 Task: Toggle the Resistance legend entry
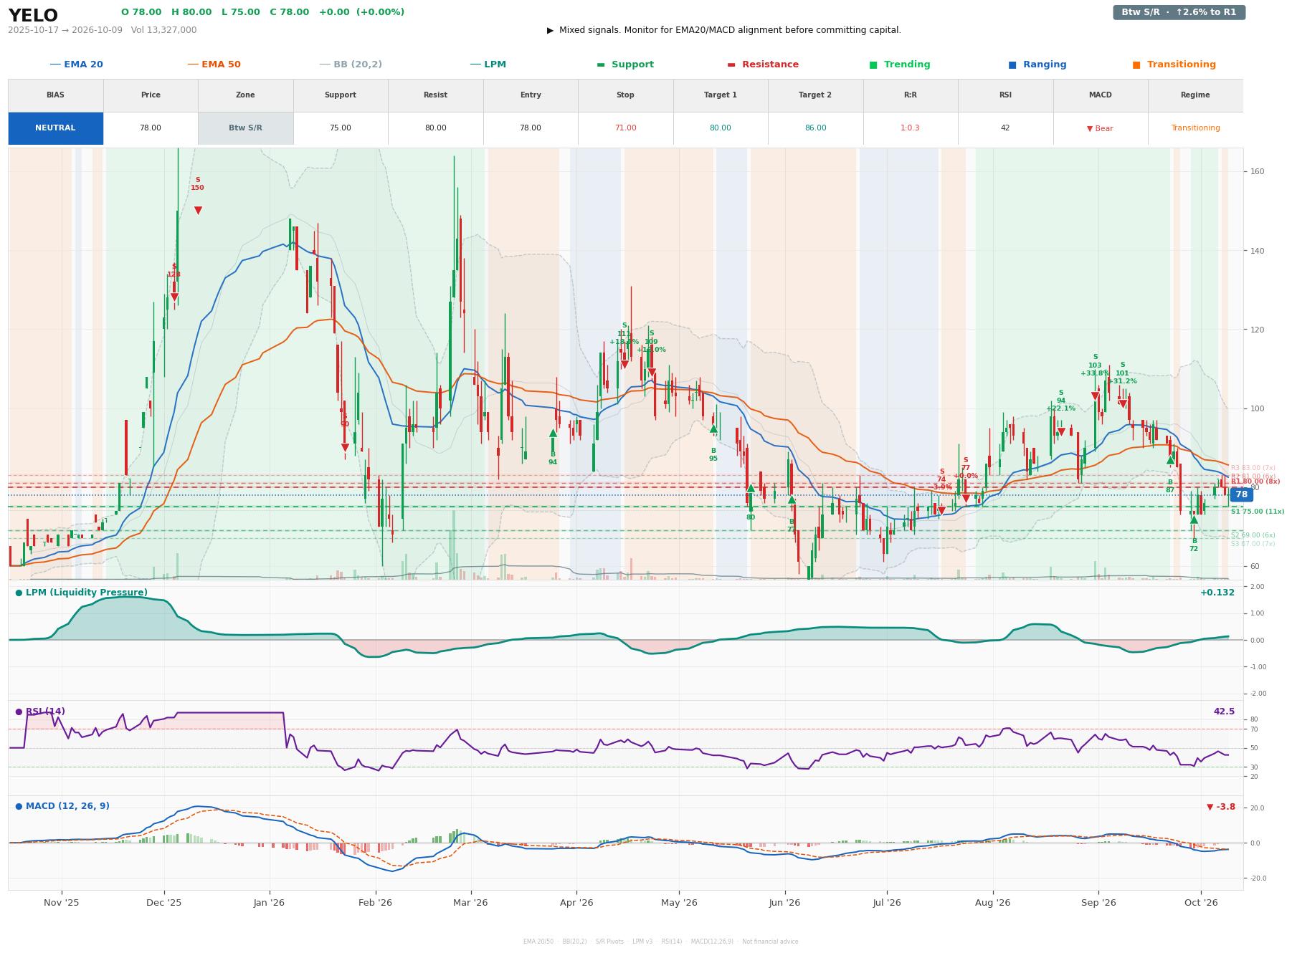763,64
